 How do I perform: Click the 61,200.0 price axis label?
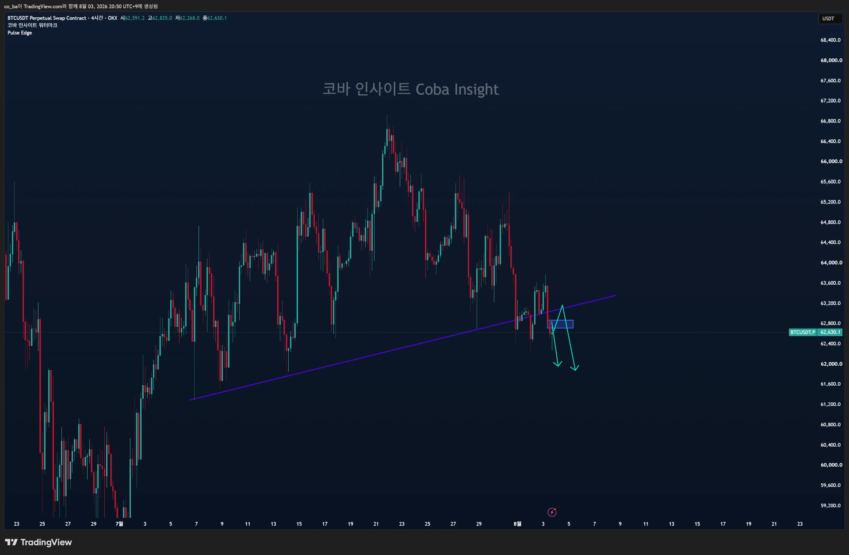[831, 404]
